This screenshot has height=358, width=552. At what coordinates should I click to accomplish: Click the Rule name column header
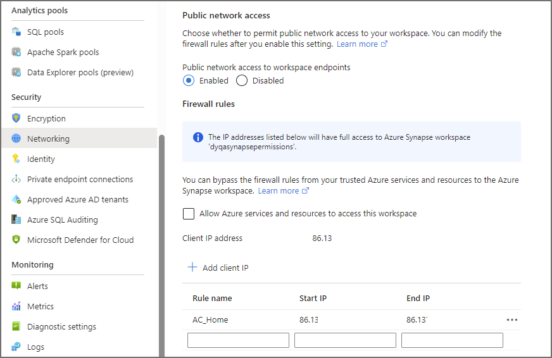pyautogui.click(x=212, y=298)
